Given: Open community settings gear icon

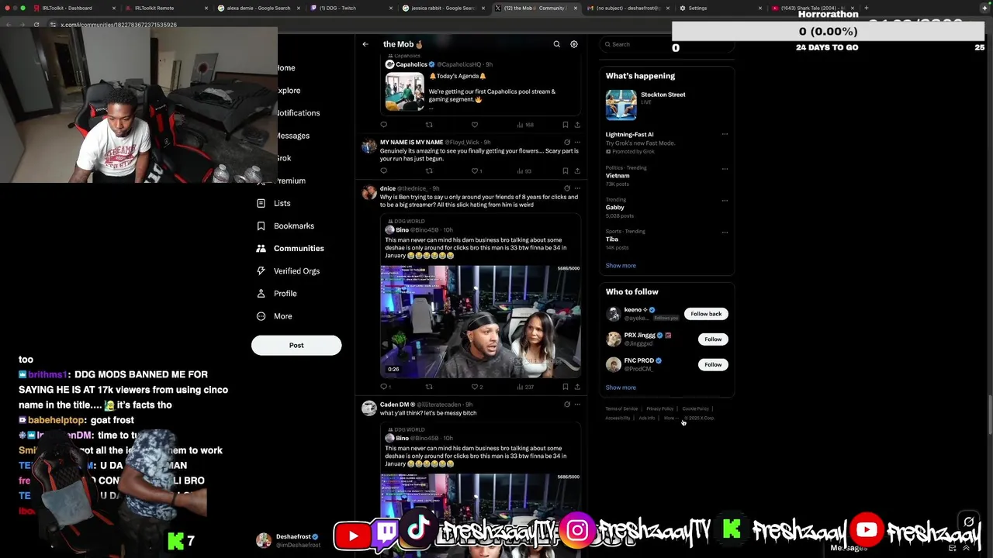Looking at the screenshot, I should tap(574, 44).
